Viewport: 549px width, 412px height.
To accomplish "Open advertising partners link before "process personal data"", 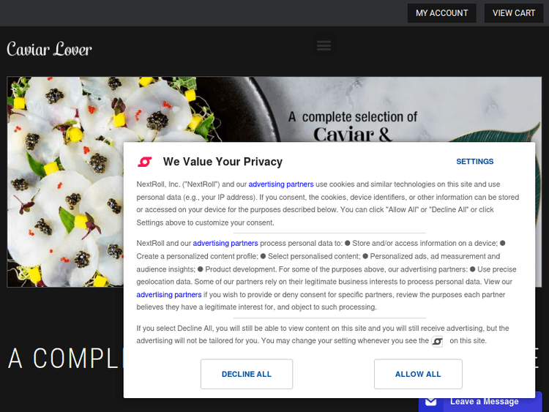I will pyautogui.click(x=225, y=243).
